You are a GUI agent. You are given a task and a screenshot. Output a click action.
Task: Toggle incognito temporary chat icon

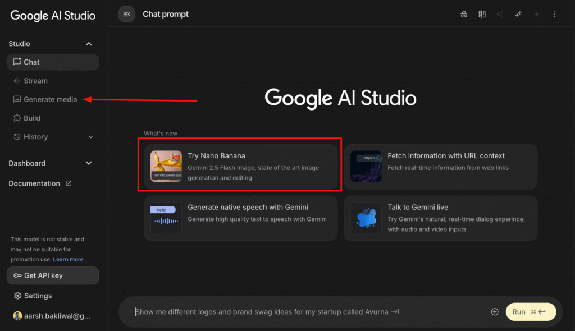(464, 14)
